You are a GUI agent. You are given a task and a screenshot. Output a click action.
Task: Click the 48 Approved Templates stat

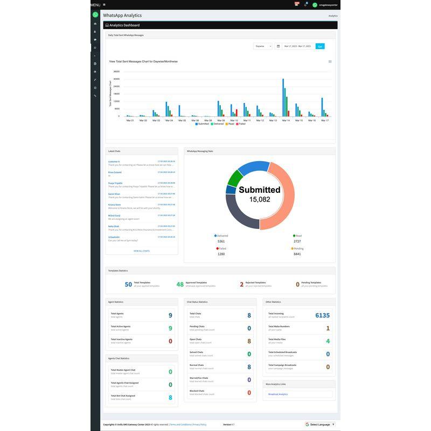[196, 284]
